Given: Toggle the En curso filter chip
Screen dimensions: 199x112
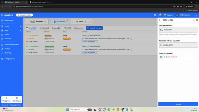Looking at the screenshot, I should 56,28.
